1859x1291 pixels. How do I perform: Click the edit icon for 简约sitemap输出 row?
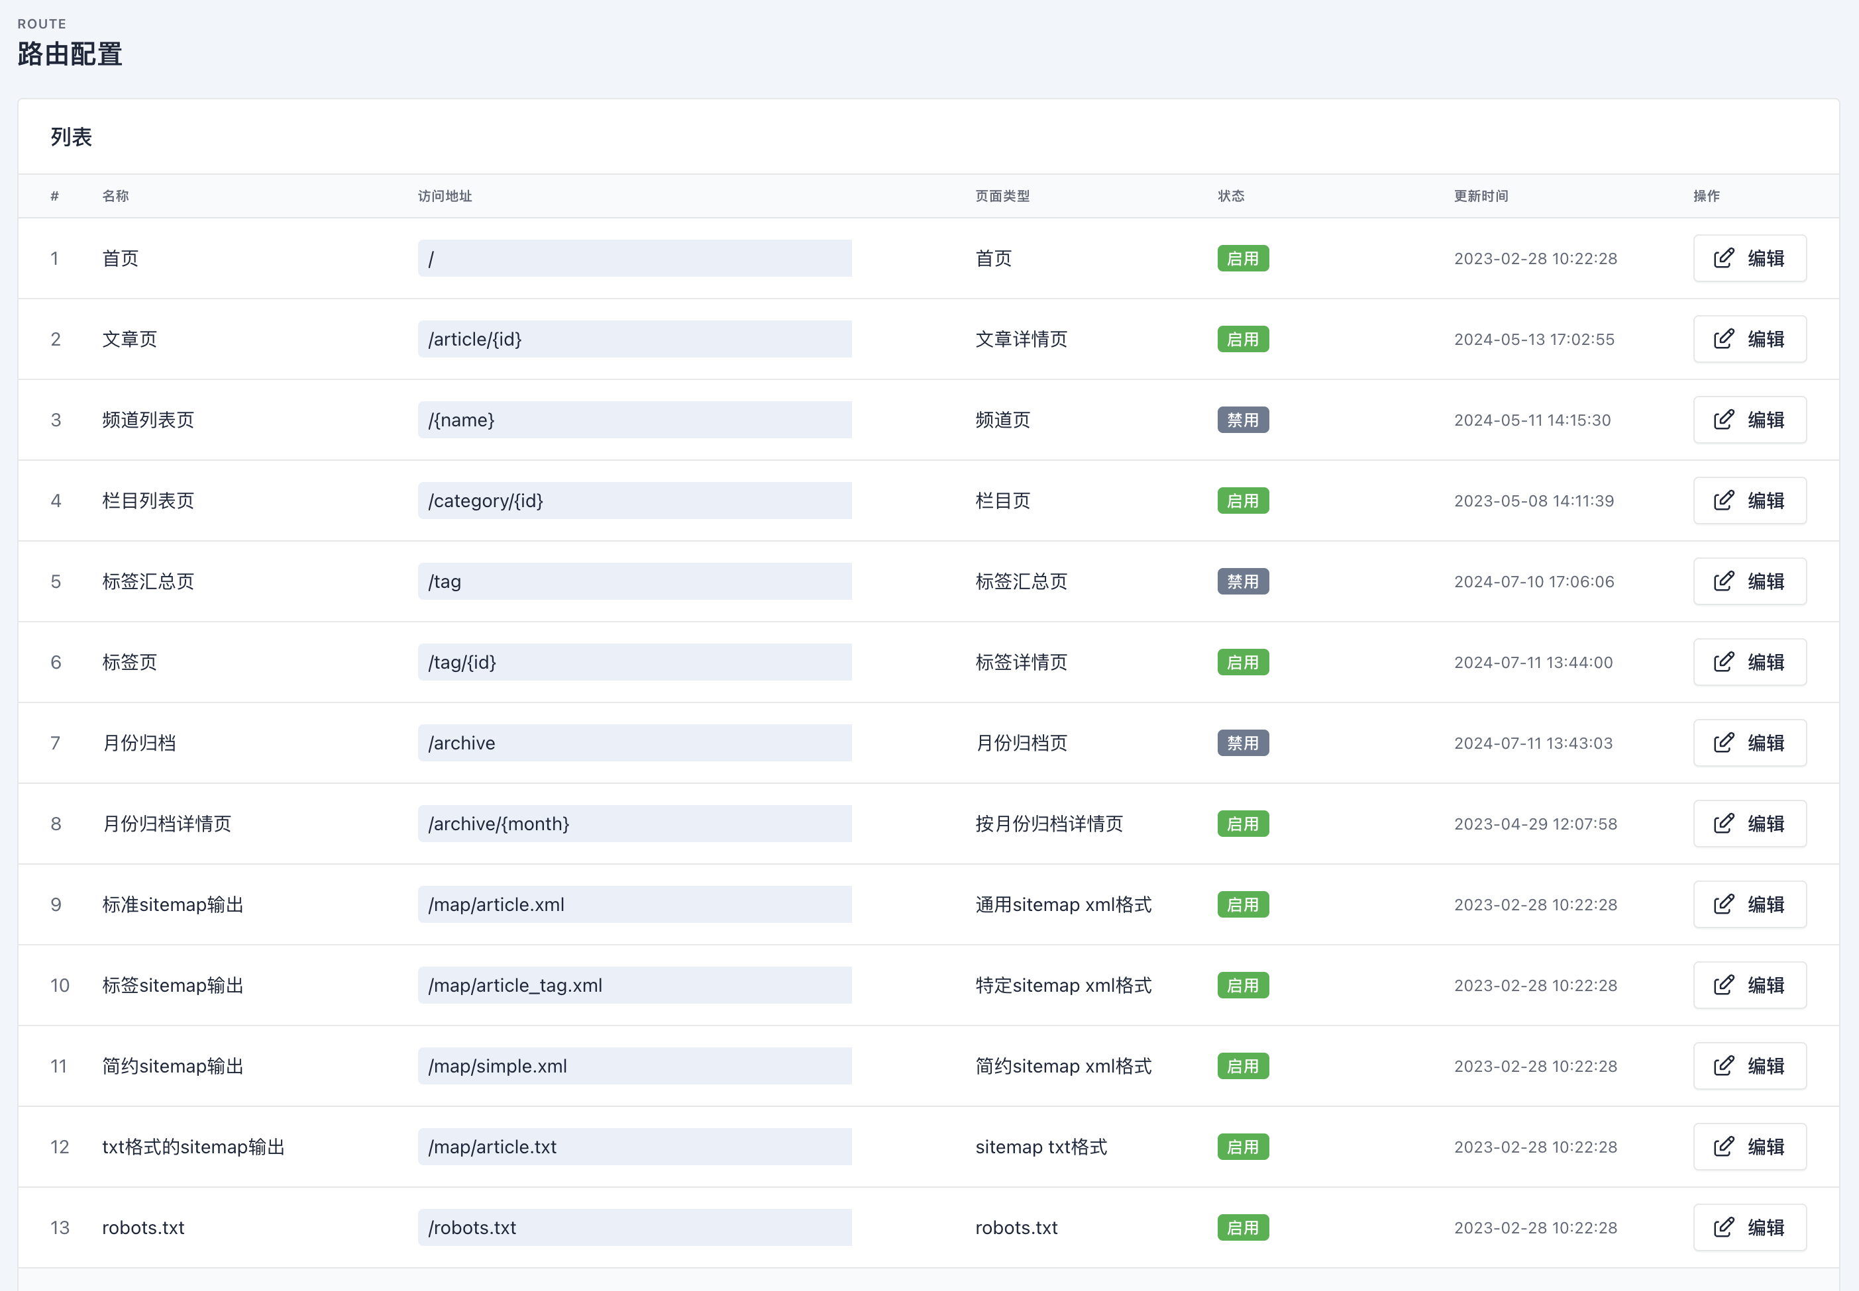coord(1723,1066)
